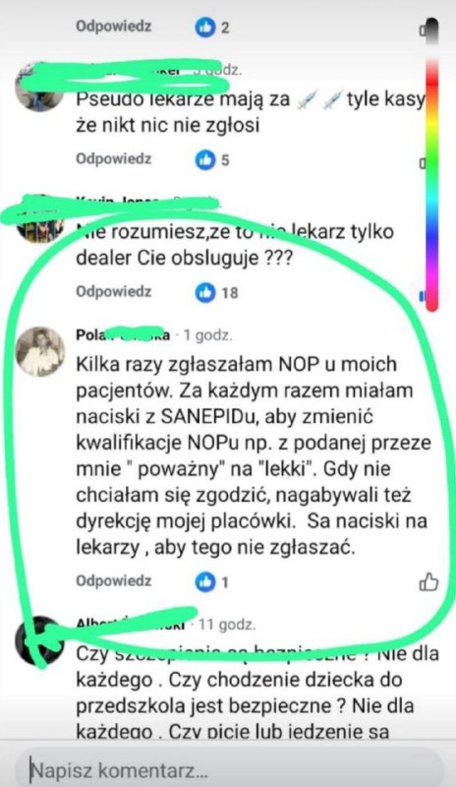Click the like icon showing 1 reaction

click(x=204, y=582)
